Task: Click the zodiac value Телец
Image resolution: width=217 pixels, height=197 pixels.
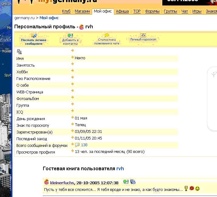Action: coord(80,125)
